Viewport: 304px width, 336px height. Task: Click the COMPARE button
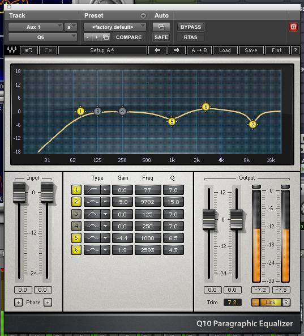(x=129, y=37)
